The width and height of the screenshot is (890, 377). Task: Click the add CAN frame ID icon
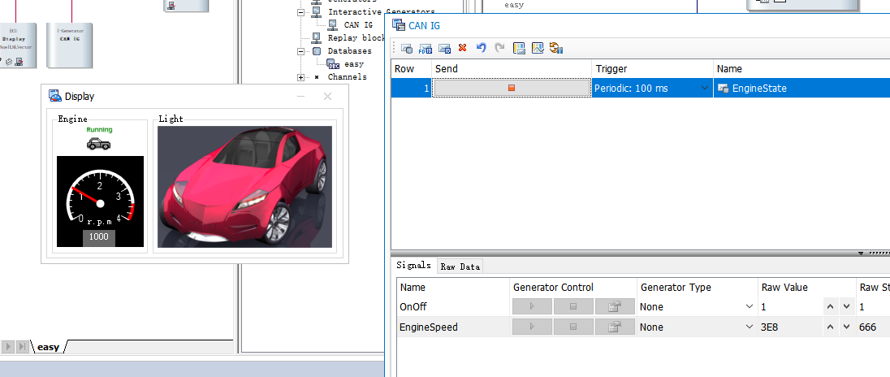pos(444,48)
